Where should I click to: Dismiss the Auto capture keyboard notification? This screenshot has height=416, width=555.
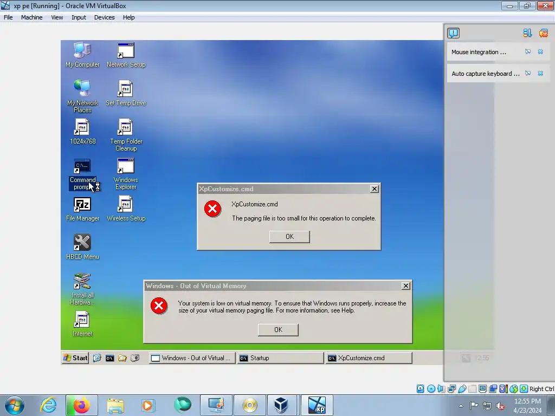click(540, 73)
